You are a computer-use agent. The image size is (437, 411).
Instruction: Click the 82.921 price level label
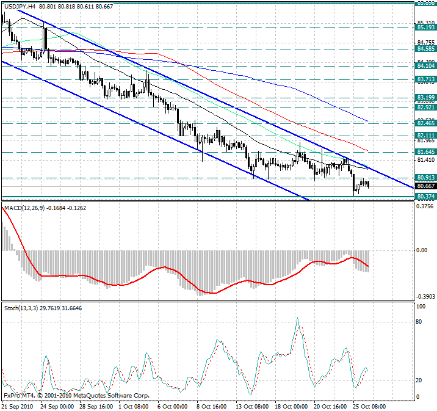pyautogui.click(x=425, y=107)
